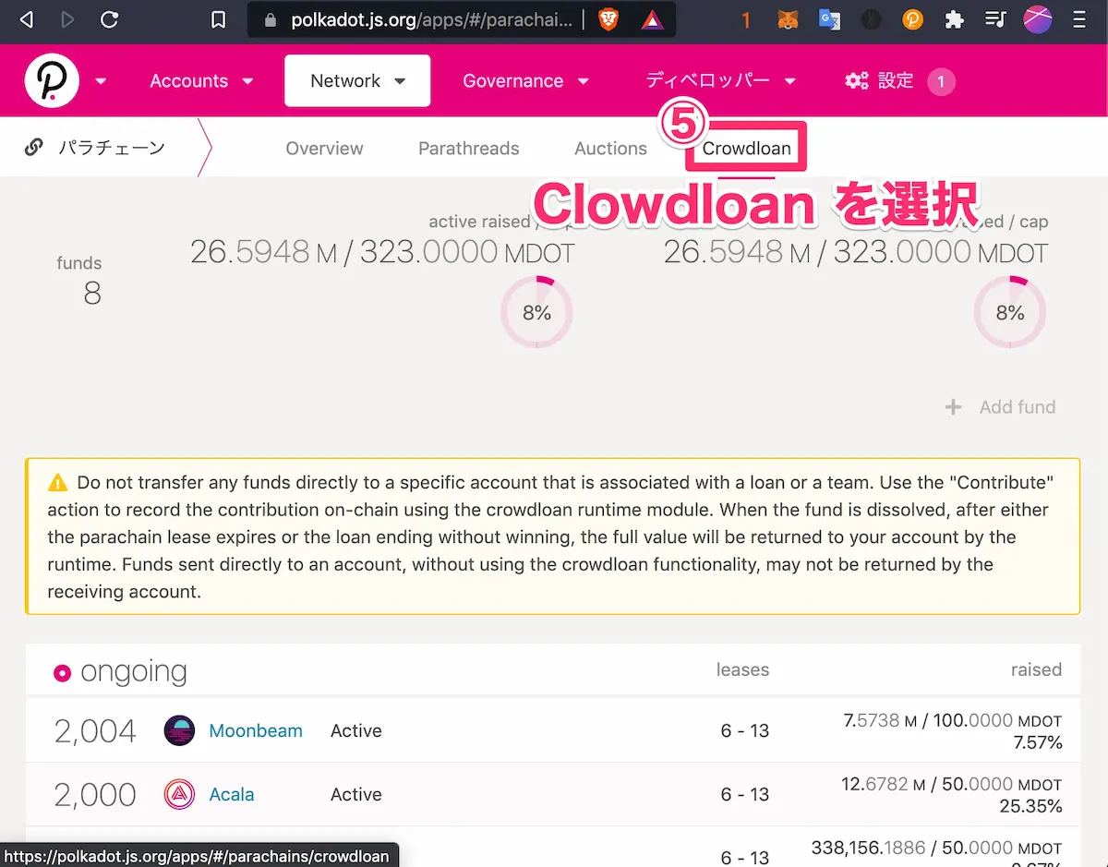
Task: Open the ディベロッパー dropdown menu
Action: click(x=720, y=81)
